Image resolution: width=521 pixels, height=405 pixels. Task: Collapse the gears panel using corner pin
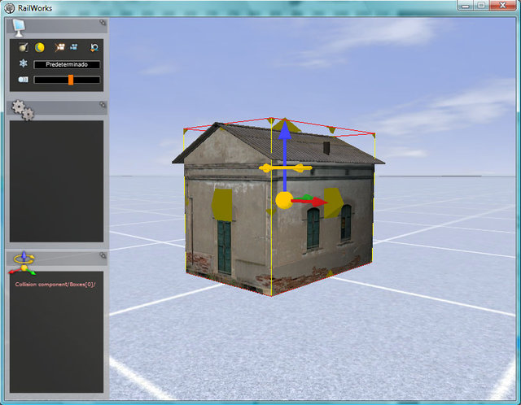[102, 106]
